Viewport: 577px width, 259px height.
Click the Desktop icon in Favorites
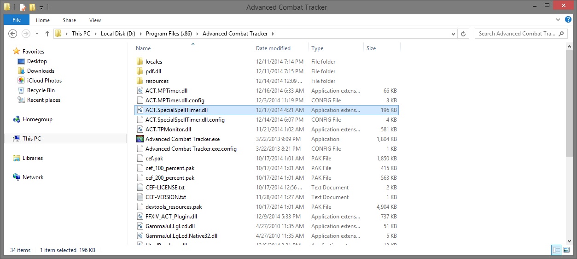(x=21, y=61)
